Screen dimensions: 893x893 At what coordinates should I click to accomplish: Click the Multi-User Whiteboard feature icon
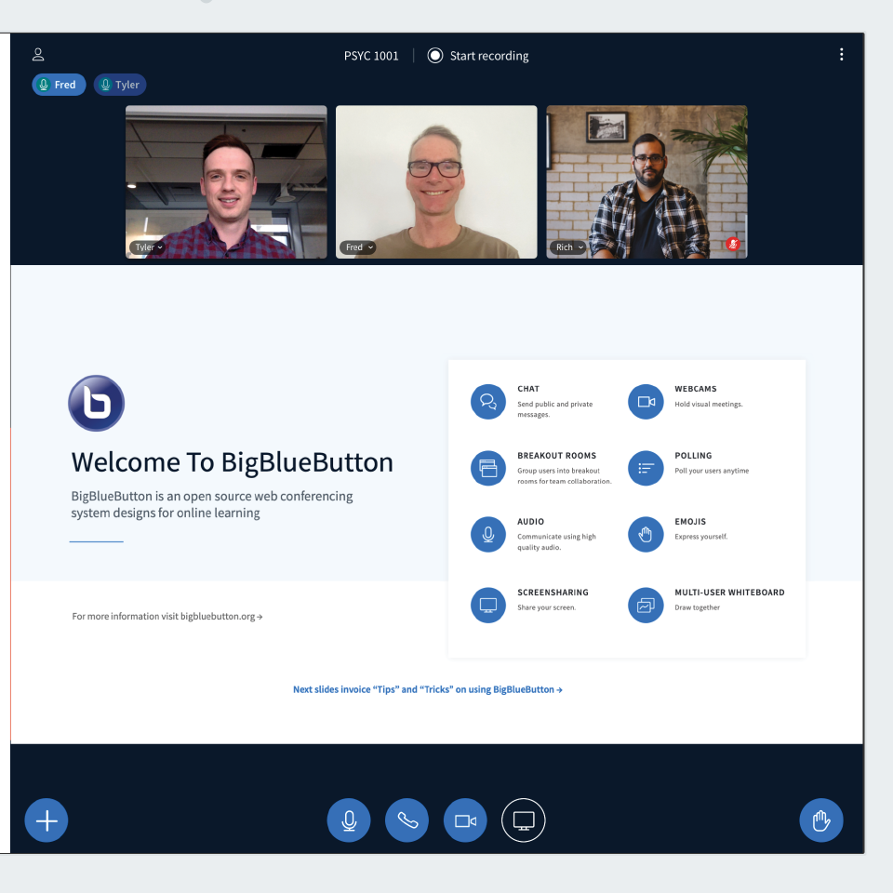tap(646, 605)
